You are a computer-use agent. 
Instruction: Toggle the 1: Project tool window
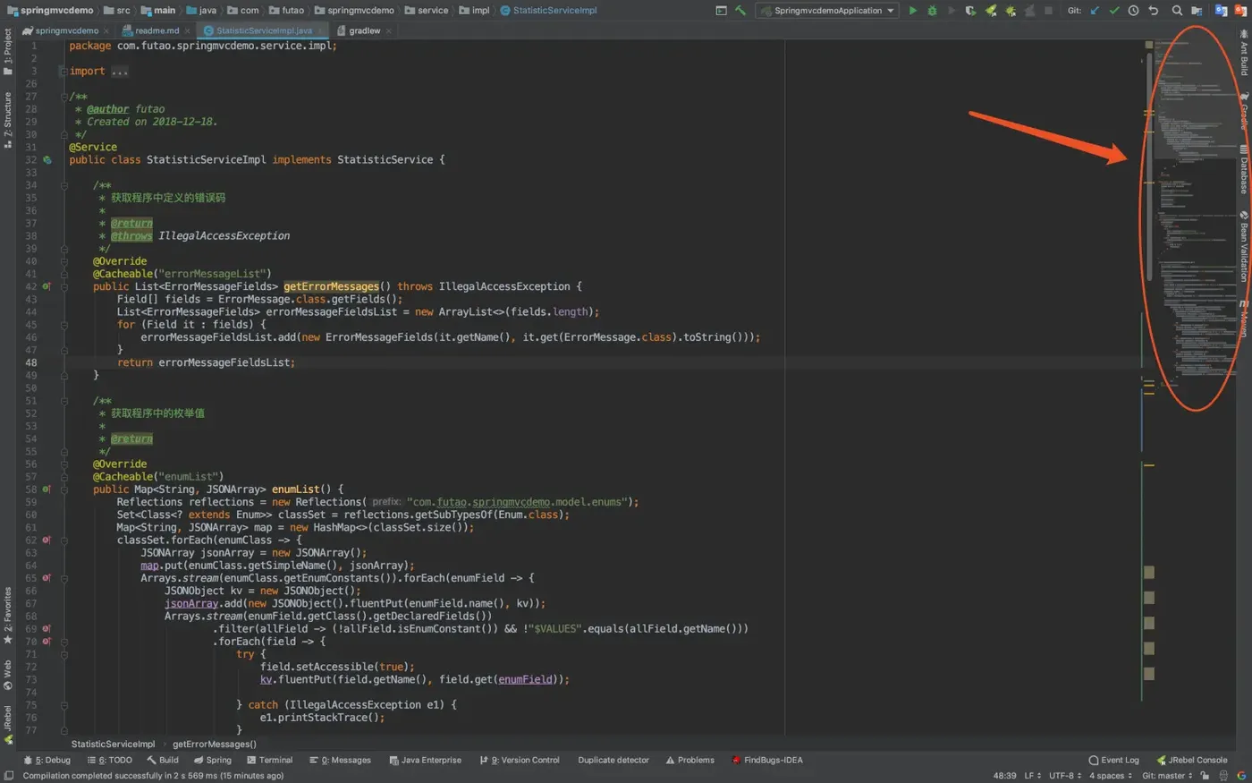coord(8,52)
